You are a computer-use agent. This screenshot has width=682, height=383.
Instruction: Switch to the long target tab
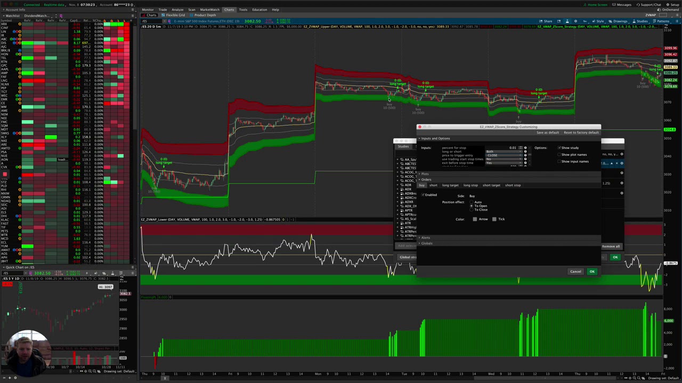[450, 185]
